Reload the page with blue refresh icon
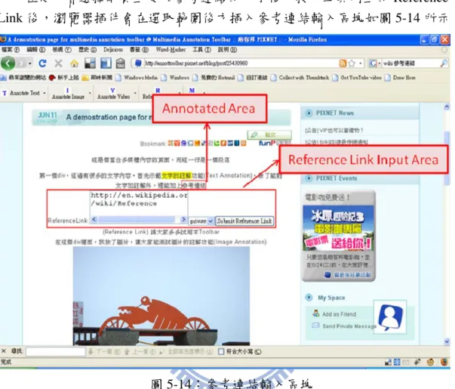455x389 pixels. 43,63
